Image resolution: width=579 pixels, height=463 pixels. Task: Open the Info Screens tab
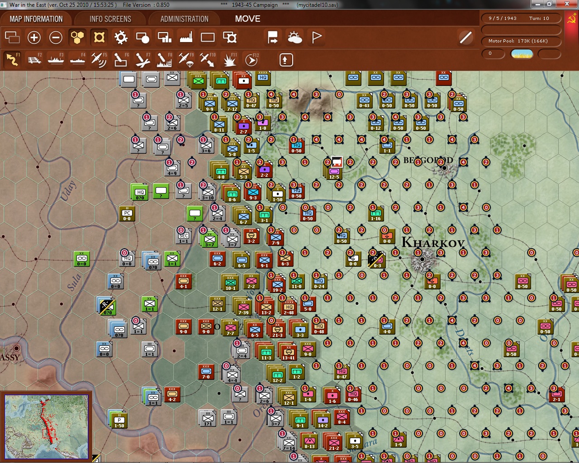coord(110,19)
